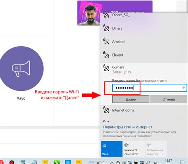This screenshot has width=188, height=164.
Task: Reveal password with the eye icon
Action: tap(183, 88)
